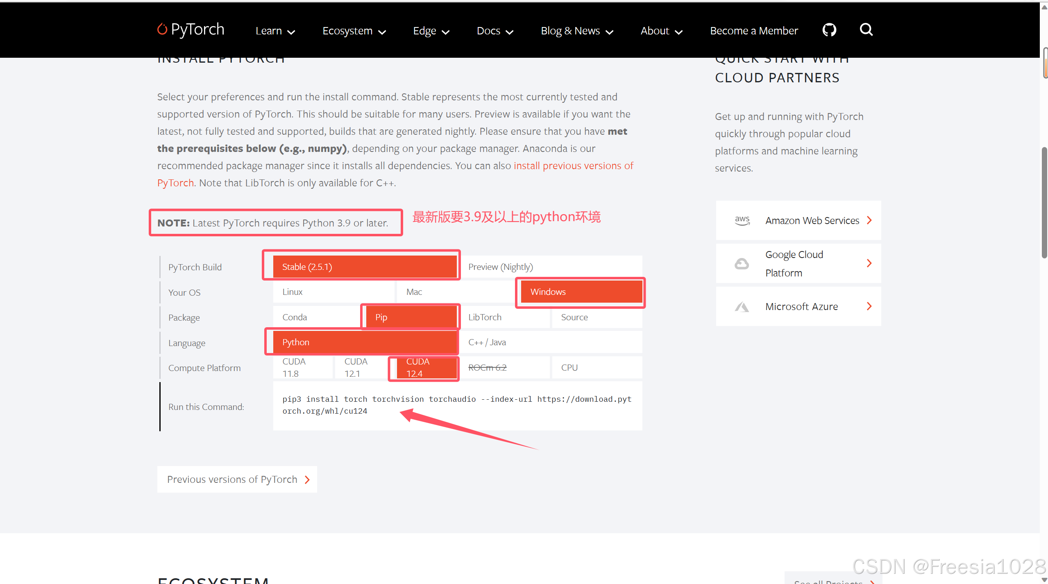
Task: Select Mac as the operating system
Action: pos(414,292)
